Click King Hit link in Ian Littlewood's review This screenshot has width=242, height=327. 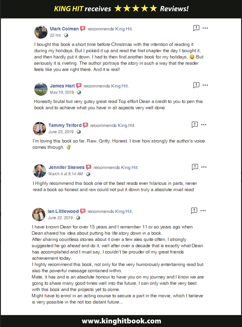point(124,211)
